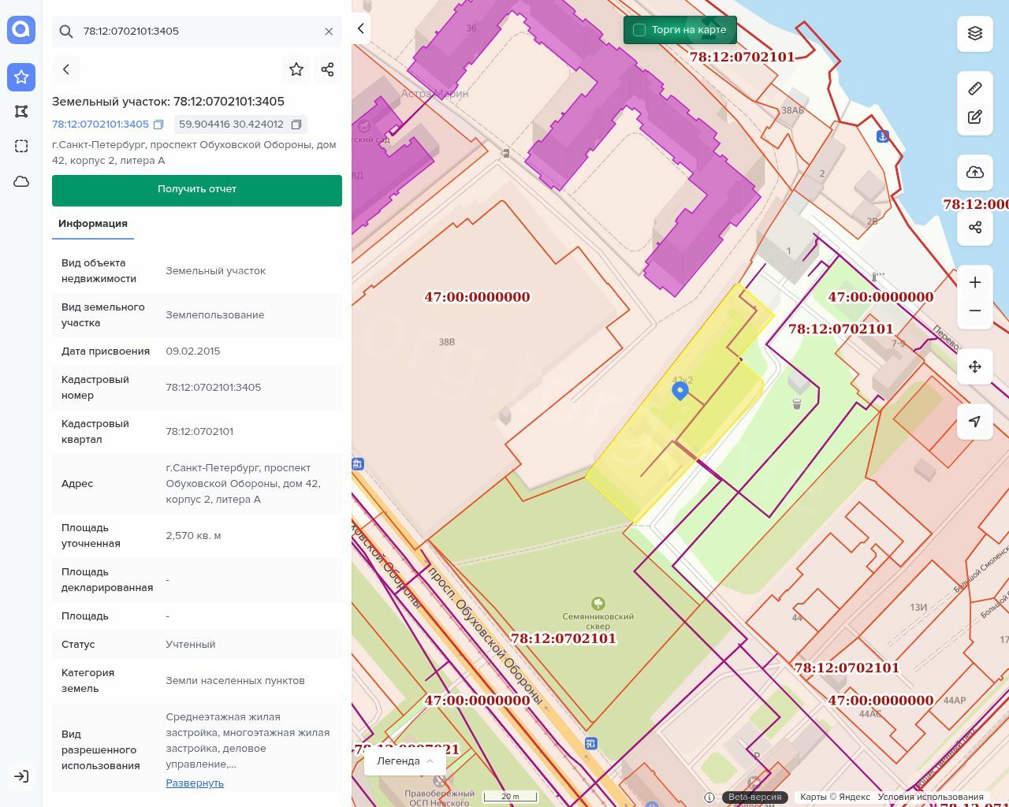Copy the cadastral number to clipboard

click(x=158, y=125)
